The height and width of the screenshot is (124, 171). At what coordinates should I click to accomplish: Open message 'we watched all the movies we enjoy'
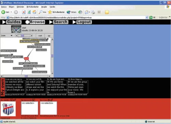coord(15,87)
